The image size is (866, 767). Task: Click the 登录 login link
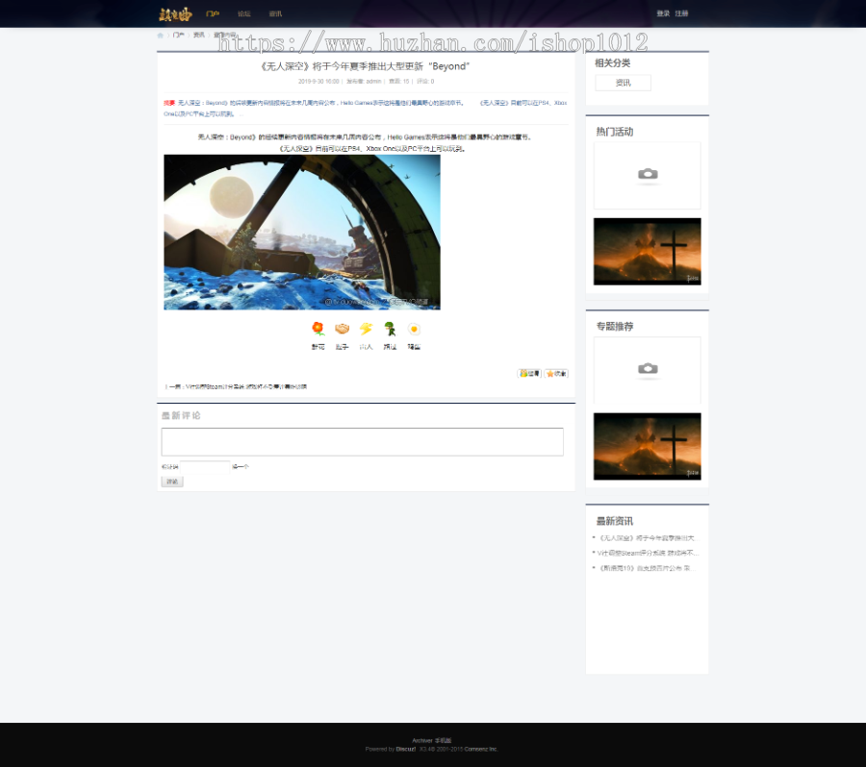(663, 13)
